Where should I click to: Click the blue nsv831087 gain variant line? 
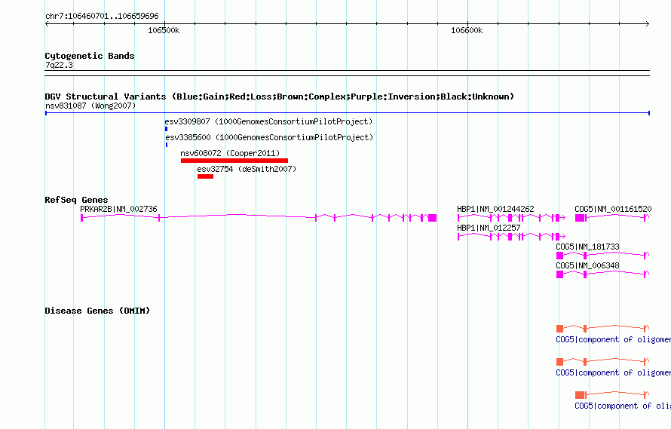pyautogui.click(x=348, y=113)
